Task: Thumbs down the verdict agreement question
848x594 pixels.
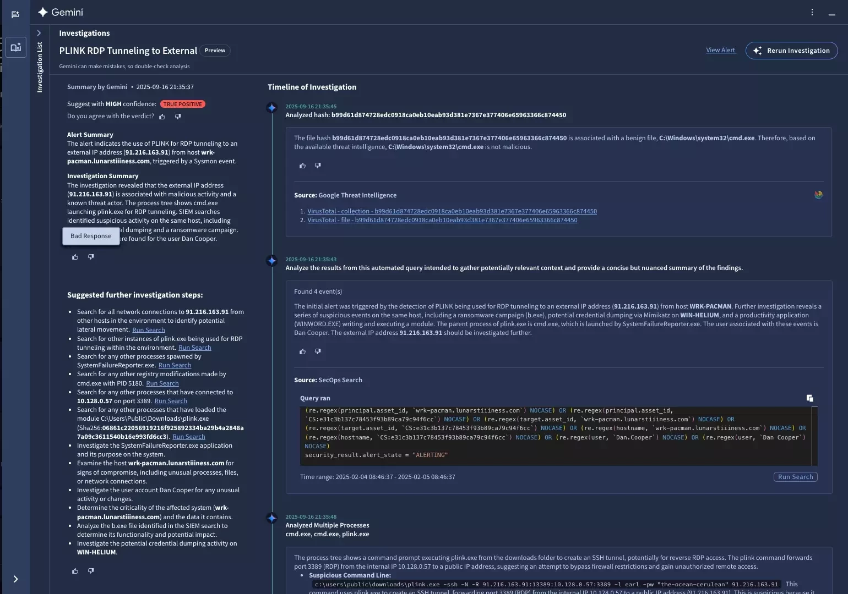Action: point(177,117)
